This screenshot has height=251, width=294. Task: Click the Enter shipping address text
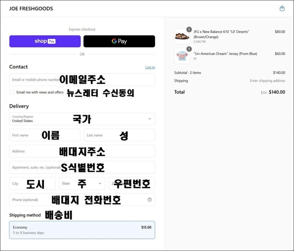click(267, 81)
